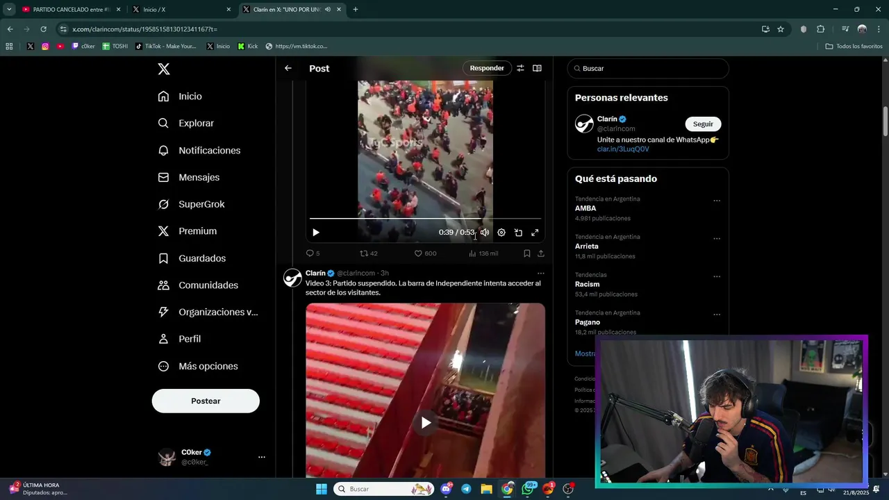
Task: Open video settings gear
Action: [501, 233]
